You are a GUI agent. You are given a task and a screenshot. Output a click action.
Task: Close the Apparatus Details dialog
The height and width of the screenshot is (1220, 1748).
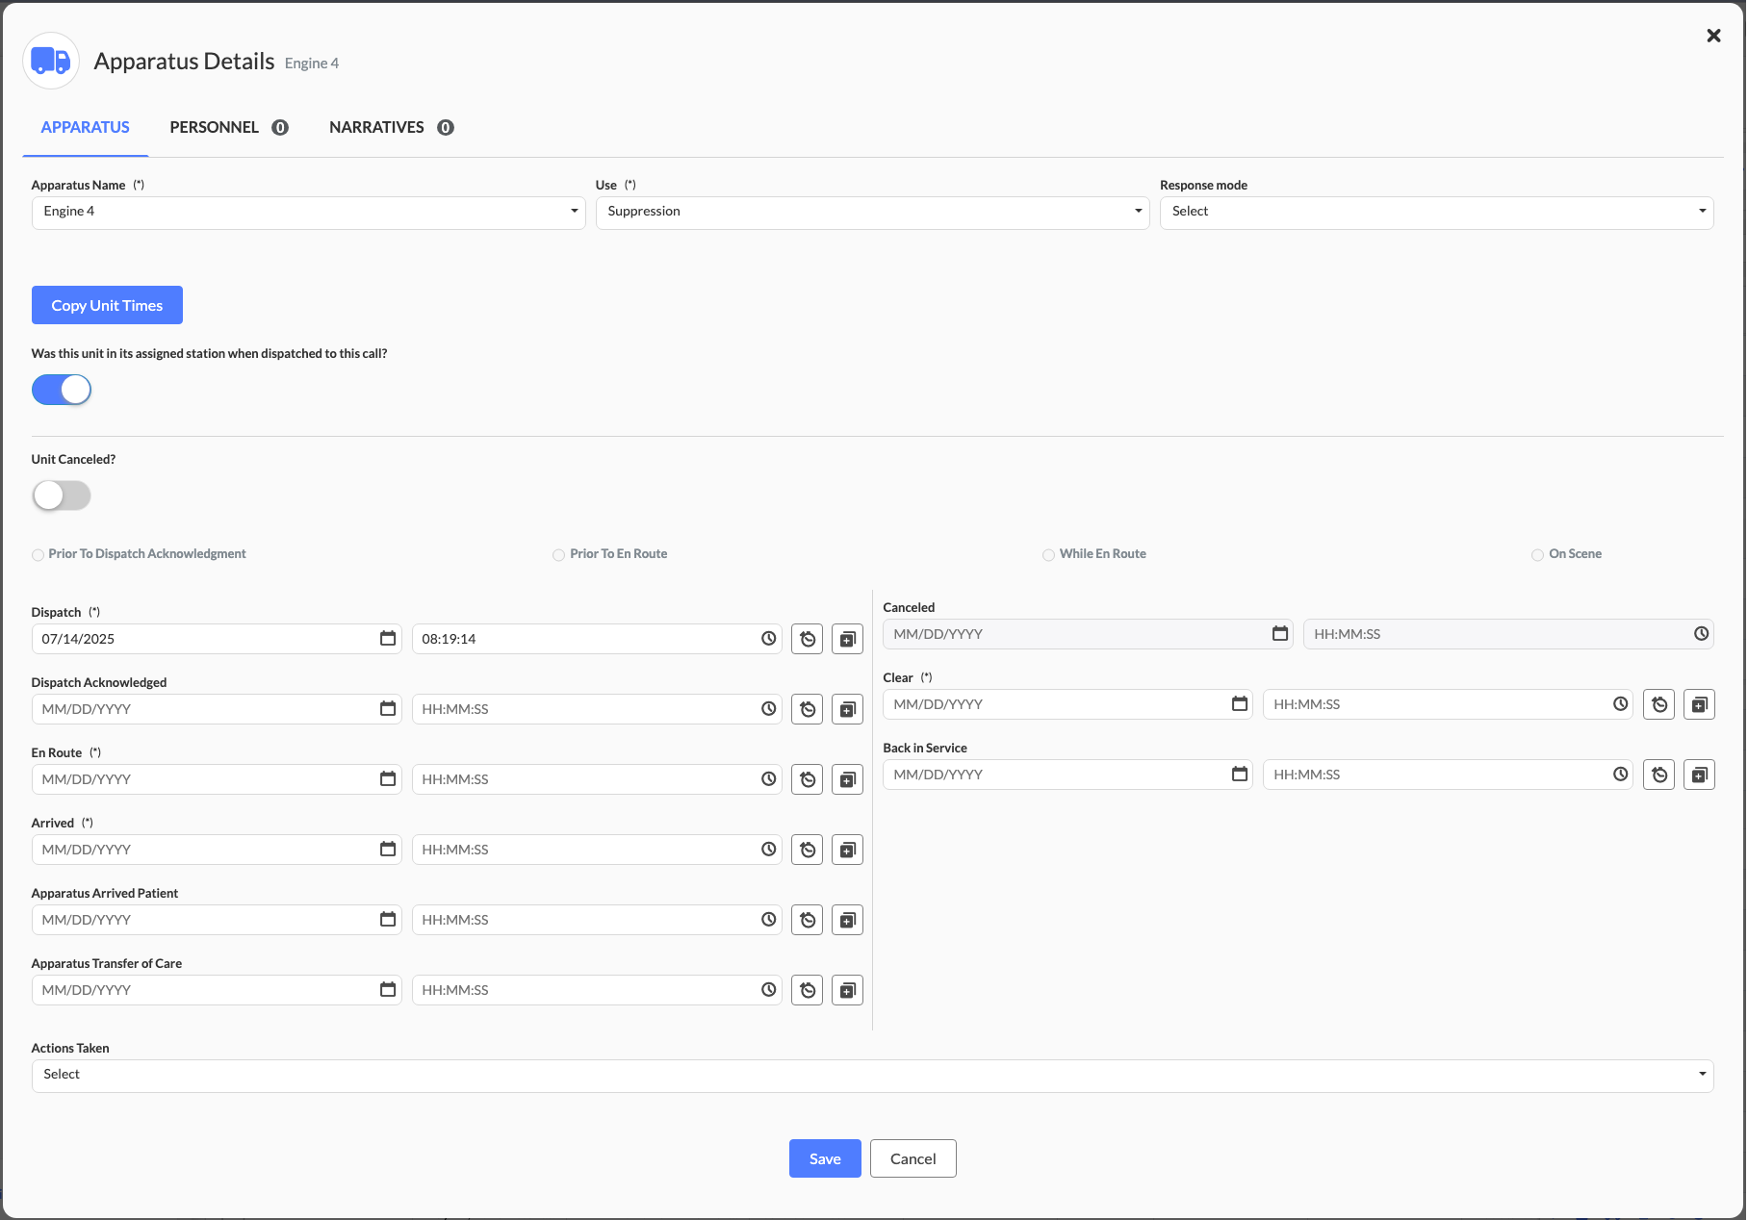(x=1713, y=36)
